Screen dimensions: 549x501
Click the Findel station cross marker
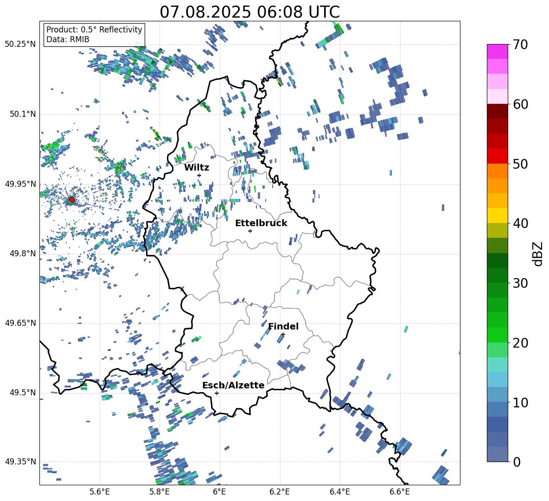click(x=283, y=335)
